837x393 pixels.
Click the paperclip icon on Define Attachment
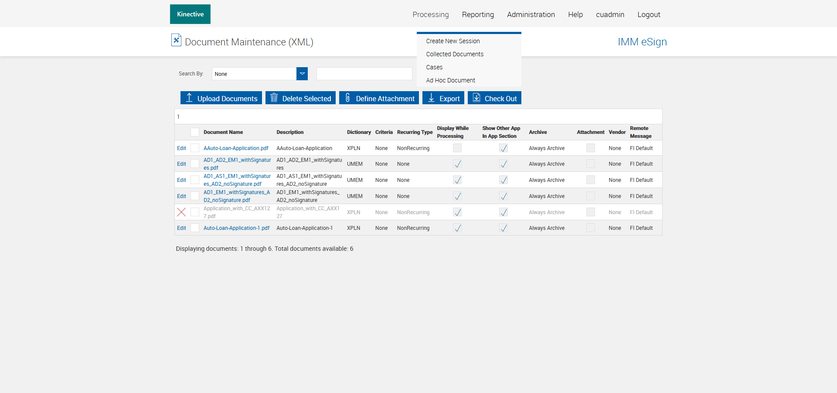tap(347, 98)
